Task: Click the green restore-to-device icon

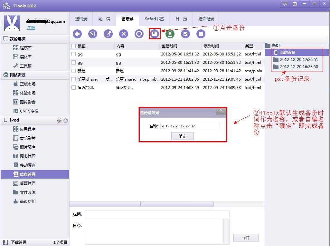Action: (170, 34)
